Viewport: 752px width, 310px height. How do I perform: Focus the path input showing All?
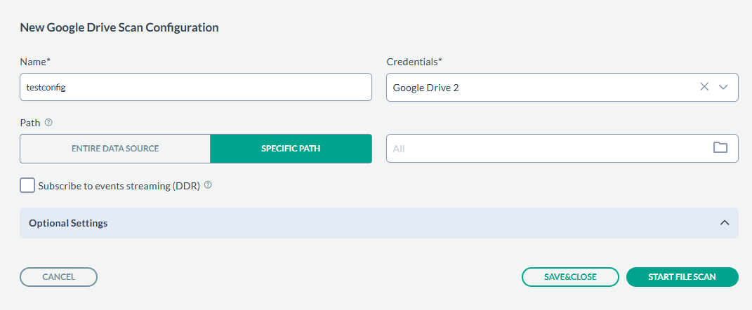click(548, 148)
